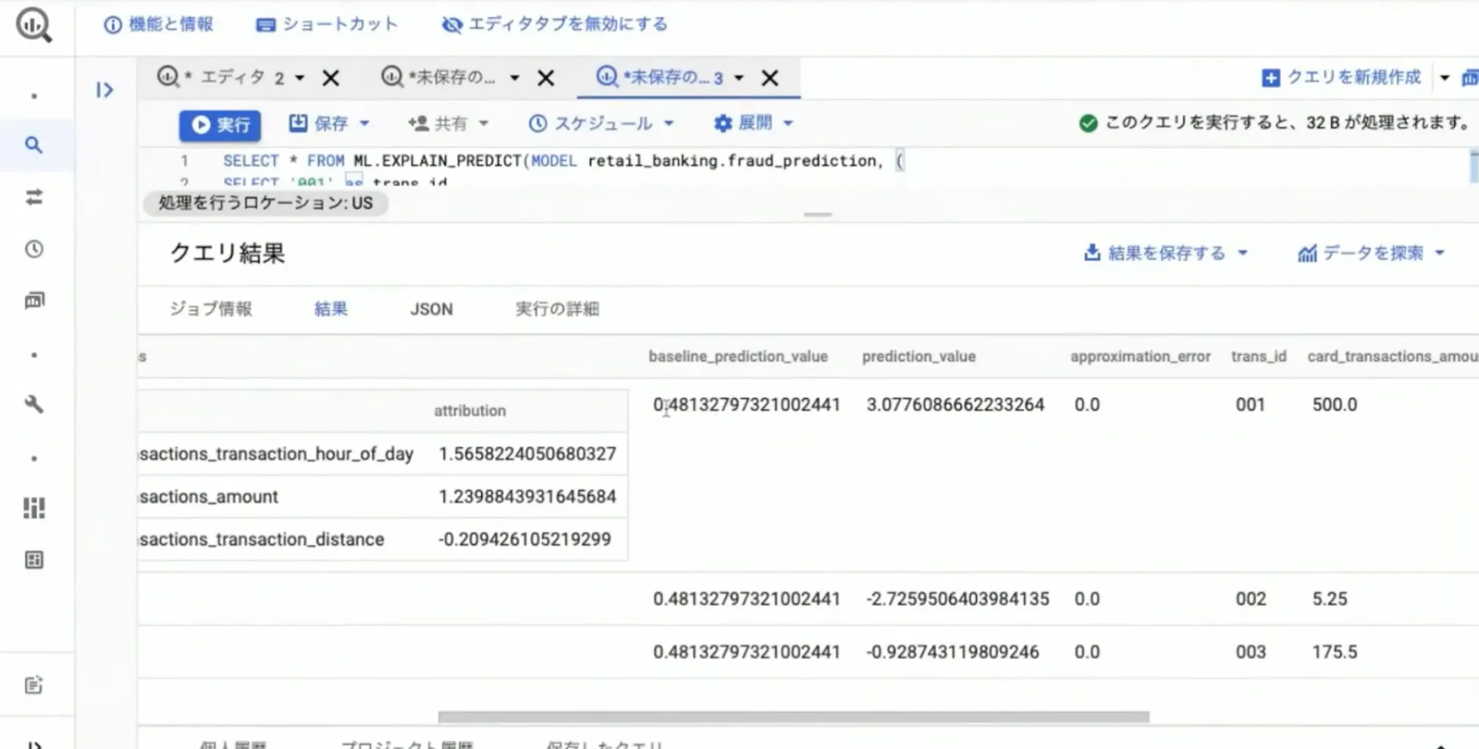1479x749 pixels.
Task: Open 共有 share dropdown
Action: 448,124
